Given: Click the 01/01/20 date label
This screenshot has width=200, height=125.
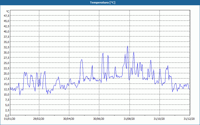Looking at the screenshot, I should click(10, 119).
